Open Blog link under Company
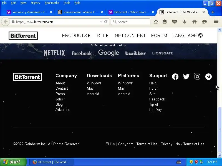 click(59, 105)
